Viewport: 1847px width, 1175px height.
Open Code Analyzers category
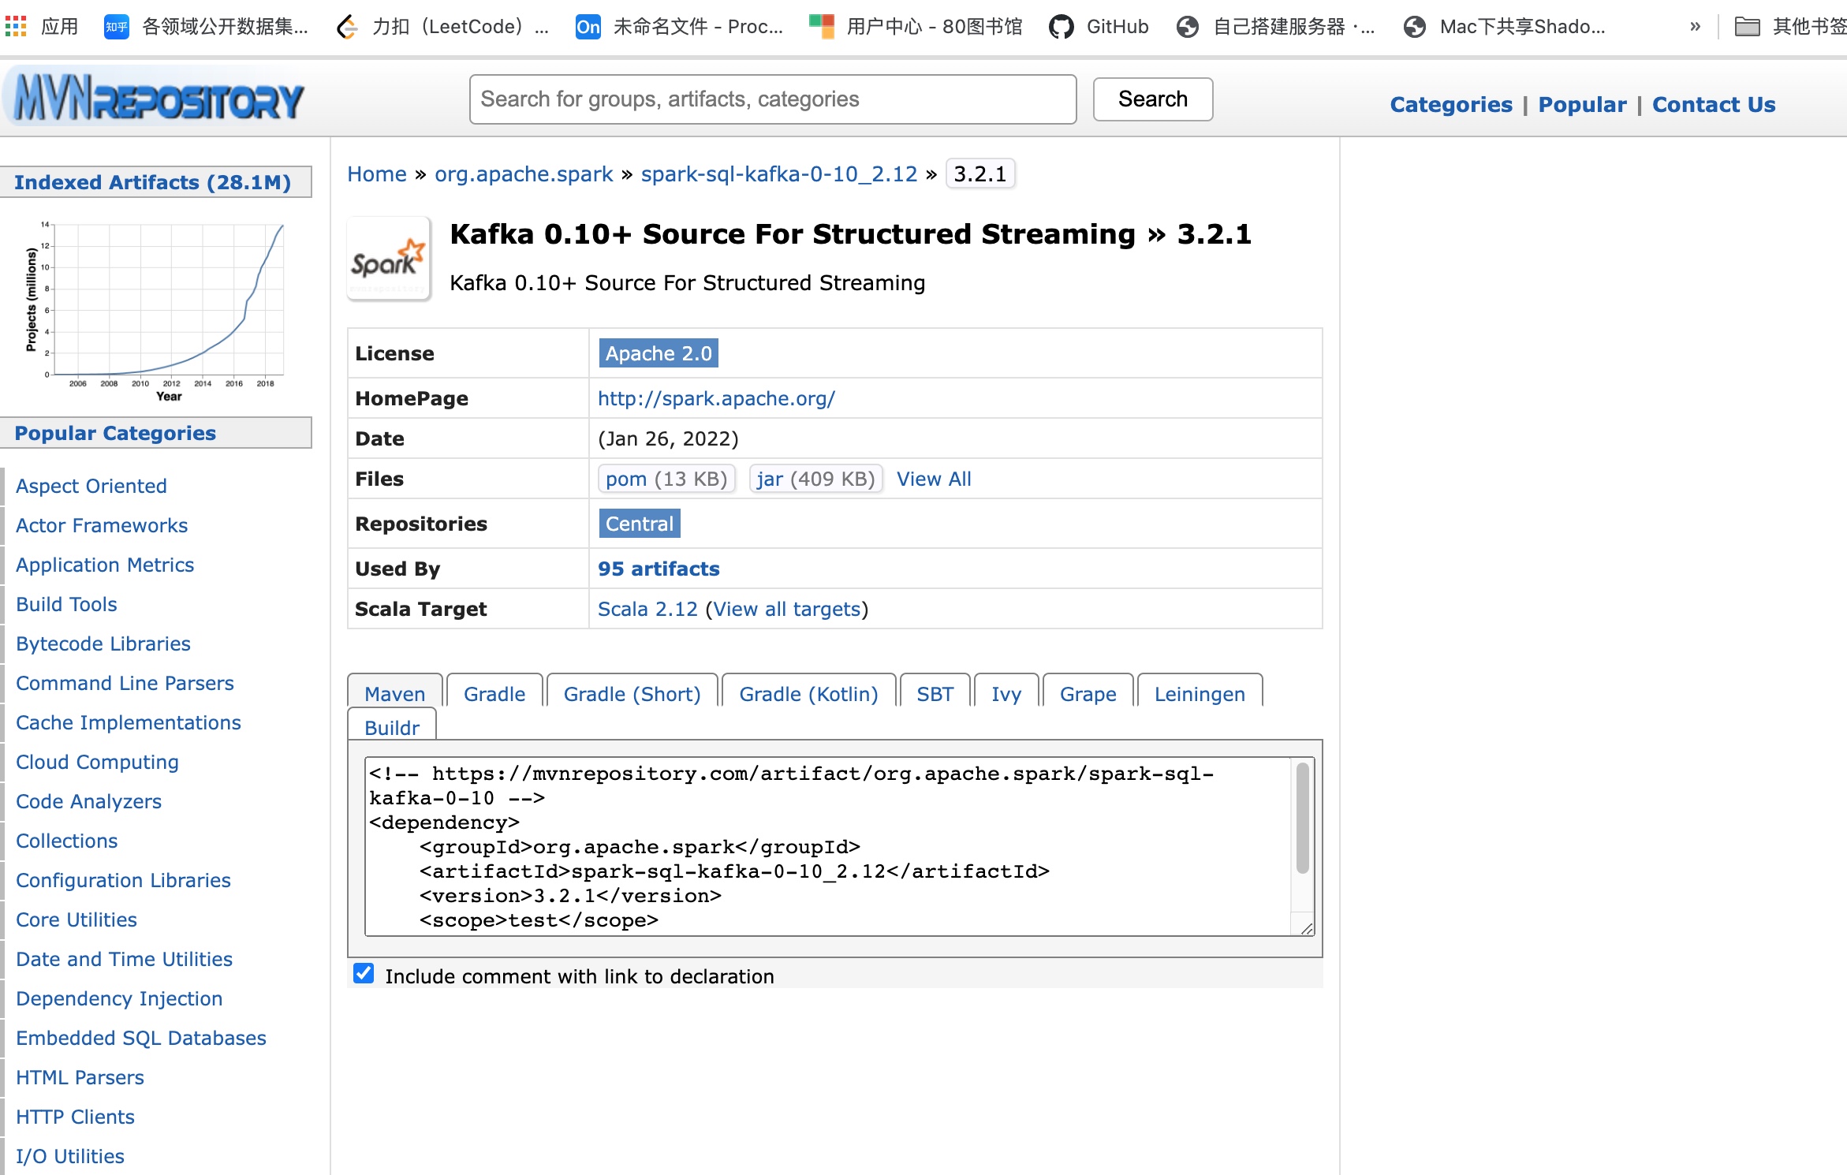click(88, 801)
